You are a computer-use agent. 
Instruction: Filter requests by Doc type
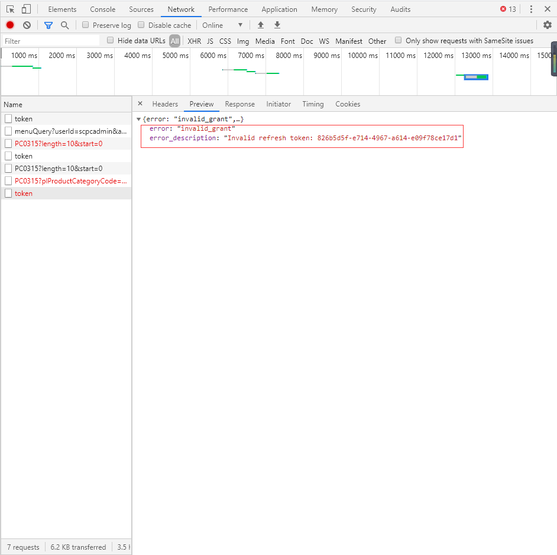(x=306, y=41)
